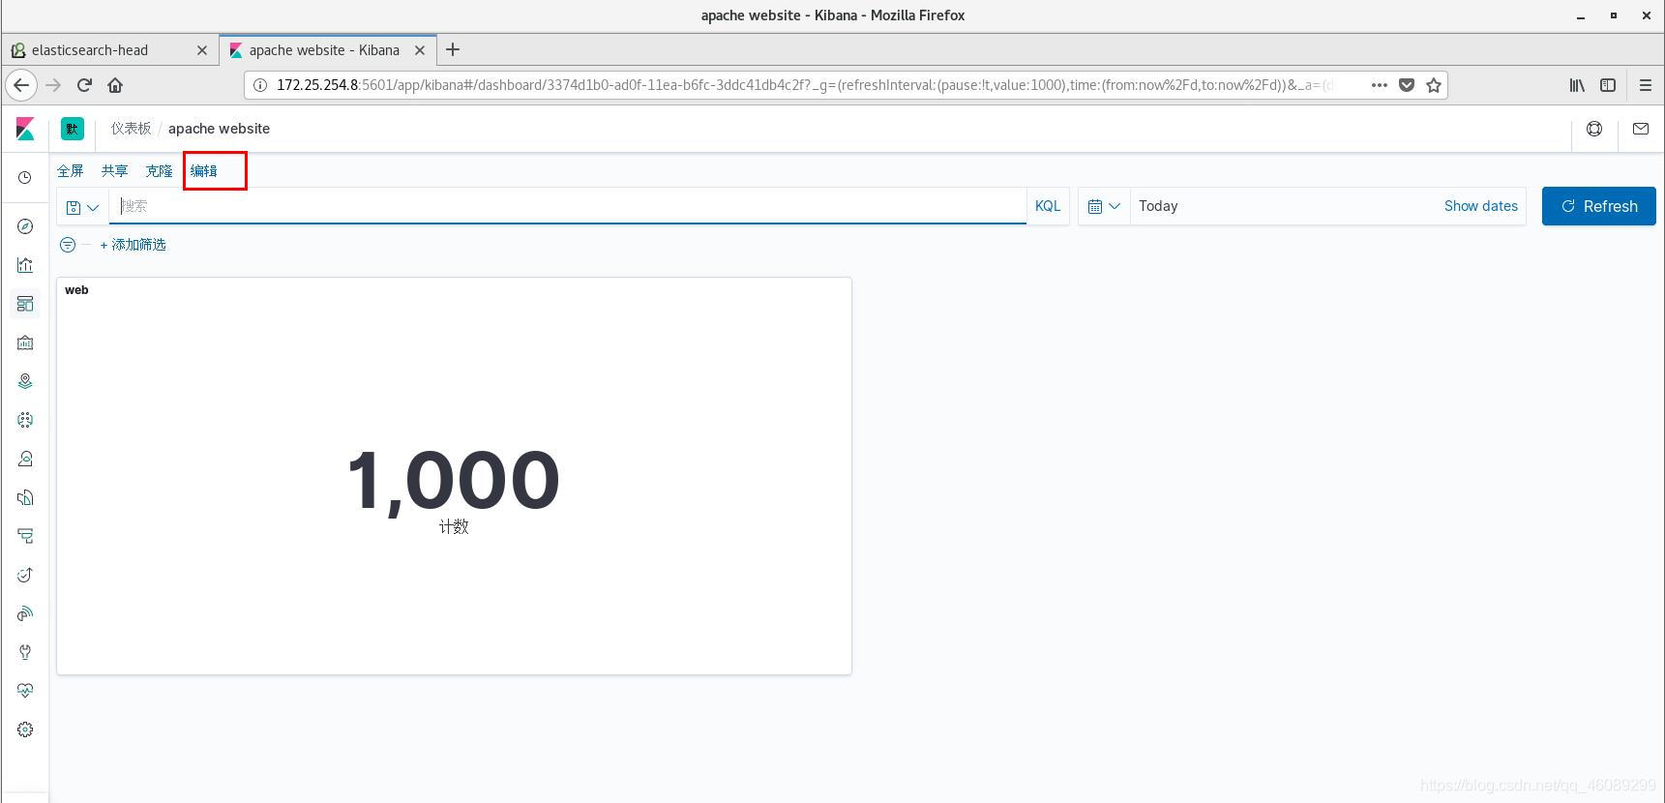
Task: Click 共享 share menu item
Action: tap(114, 170)
